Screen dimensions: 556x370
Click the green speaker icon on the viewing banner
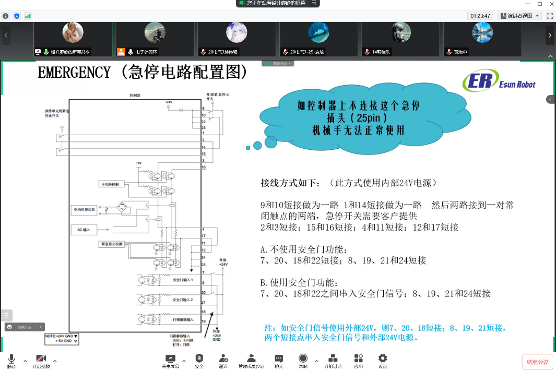[242, 3]
